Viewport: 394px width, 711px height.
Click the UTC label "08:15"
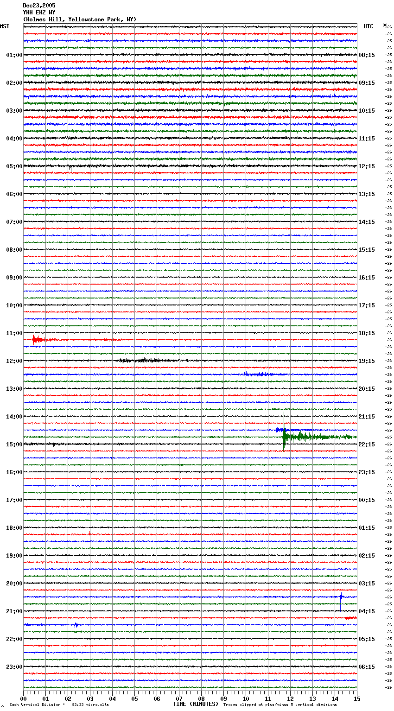367,55
